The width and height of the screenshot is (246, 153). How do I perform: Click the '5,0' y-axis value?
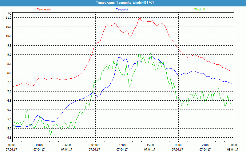(10, 129)
